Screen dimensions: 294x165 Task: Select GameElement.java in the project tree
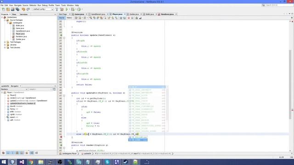[23, 31]
